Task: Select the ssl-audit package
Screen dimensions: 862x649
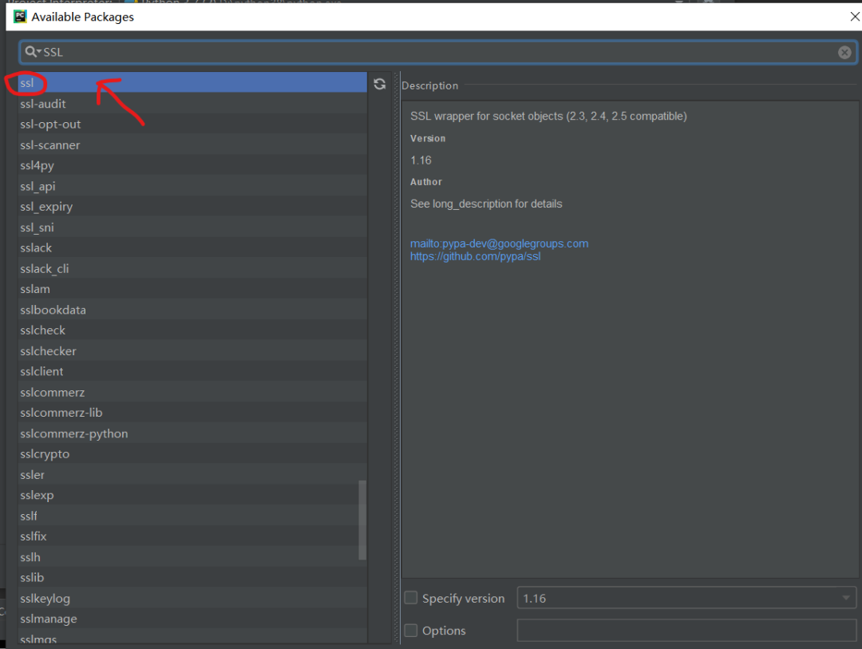Action: pyautogui.click(x=43, y=104)
